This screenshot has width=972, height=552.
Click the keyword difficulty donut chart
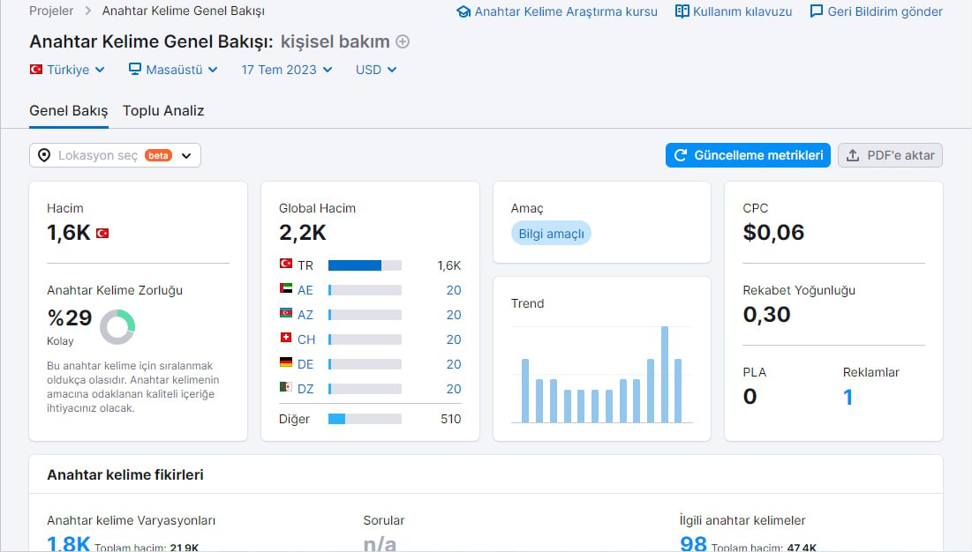(x=117, y=327)
